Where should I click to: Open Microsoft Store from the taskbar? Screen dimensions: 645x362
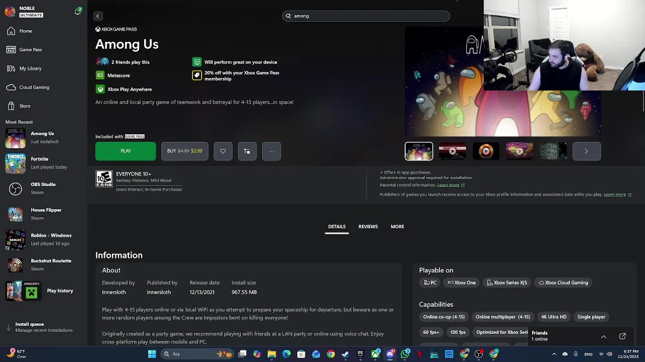point(301,354)
